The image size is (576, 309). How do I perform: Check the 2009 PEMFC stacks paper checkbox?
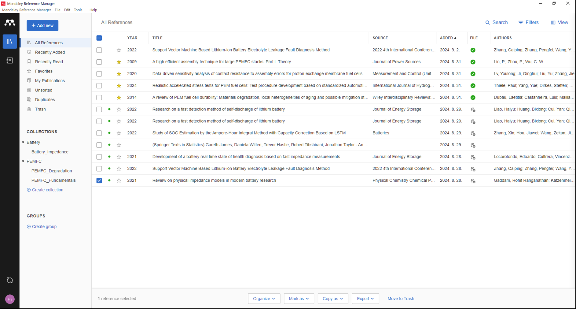pyautogui.click(x=99, y=62)
